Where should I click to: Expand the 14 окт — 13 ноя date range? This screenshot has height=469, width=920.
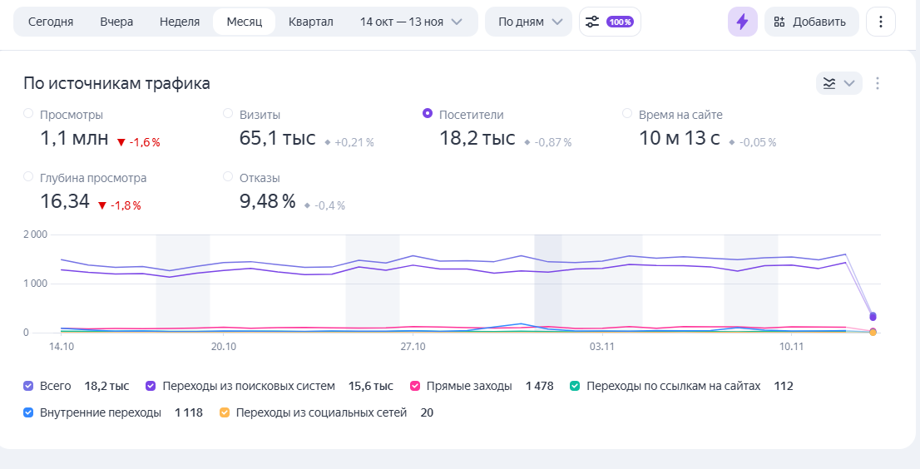pyautogui.click(x=411, y=22)
